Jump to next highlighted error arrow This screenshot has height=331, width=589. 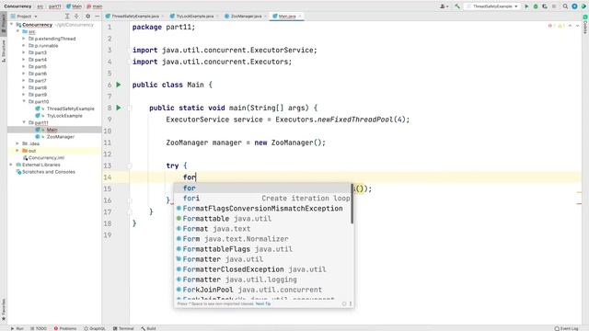pyautogui.click(x=577, y=26)
